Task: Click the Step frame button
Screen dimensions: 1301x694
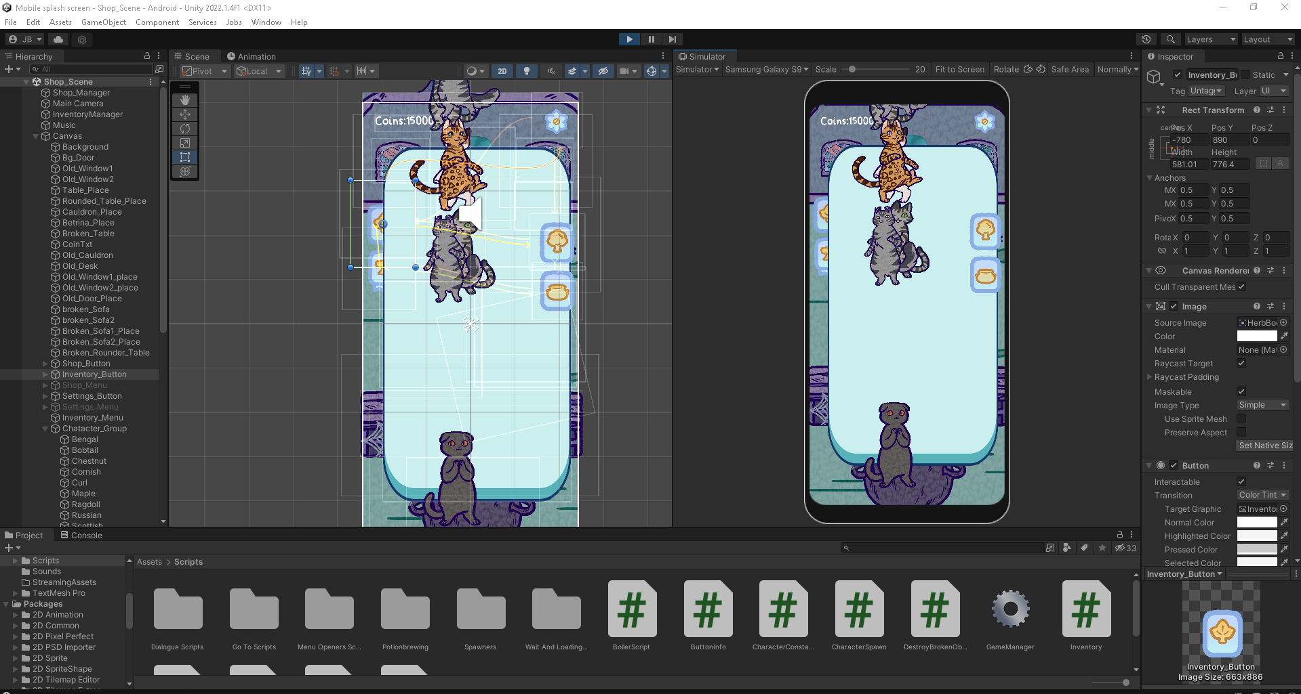Action: pyautogui.click(x=672, y=39)
